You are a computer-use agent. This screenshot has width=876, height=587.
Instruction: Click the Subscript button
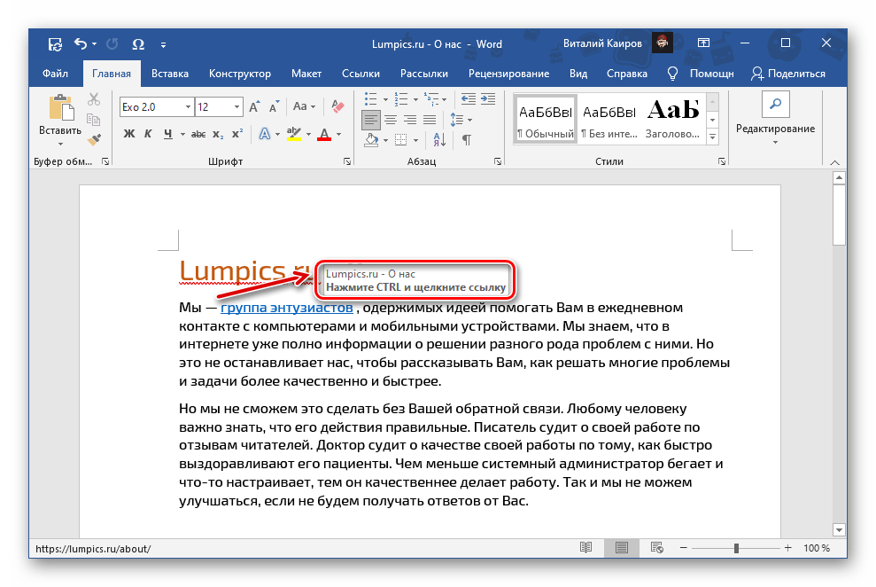[219, 134]
